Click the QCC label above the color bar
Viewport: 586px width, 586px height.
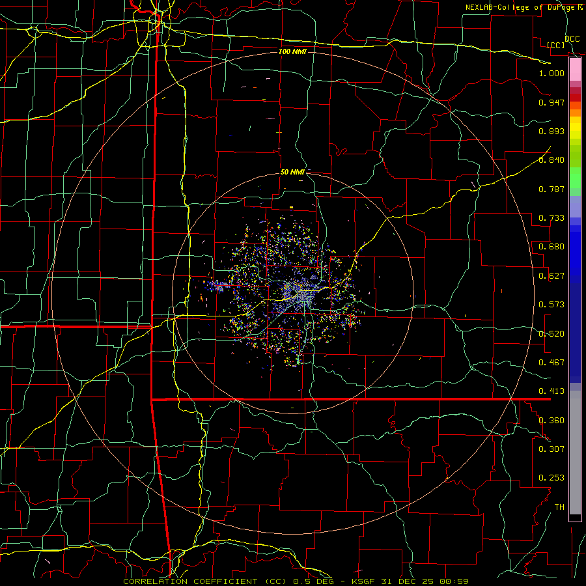572,39
